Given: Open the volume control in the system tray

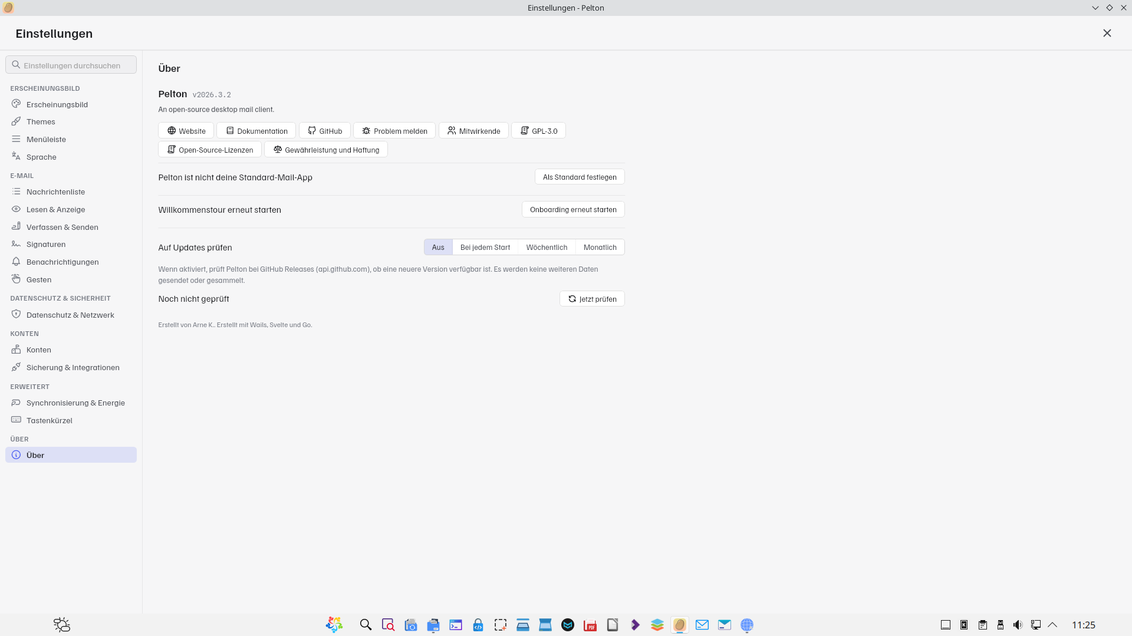Looking at the screenshot, I should (1018, 625).
